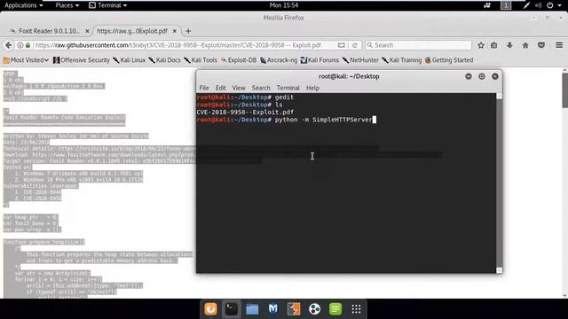Viewport: 568px width, 319px height.
Task: Click the green padlock security icon
Action: 28,45
